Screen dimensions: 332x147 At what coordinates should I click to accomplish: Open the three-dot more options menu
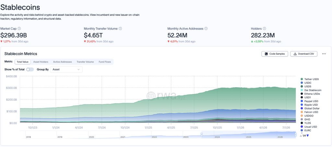tap(324, 54)
